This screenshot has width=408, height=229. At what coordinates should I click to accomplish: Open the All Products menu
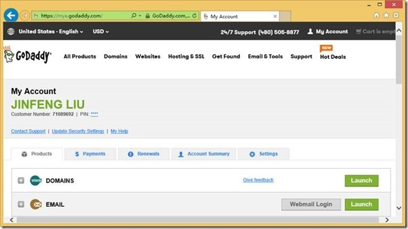pos(80,56)
